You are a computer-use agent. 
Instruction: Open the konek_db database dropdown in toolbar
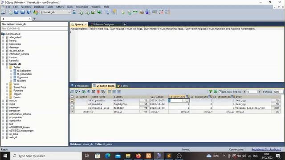click(x=69, y=12)
